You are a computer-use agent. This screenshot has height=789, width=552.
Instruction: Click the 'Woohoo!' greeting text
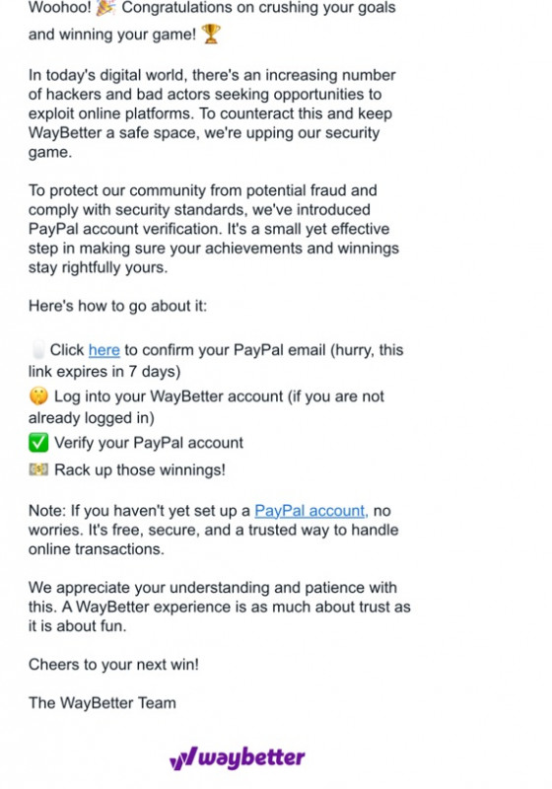click(60, 8)
